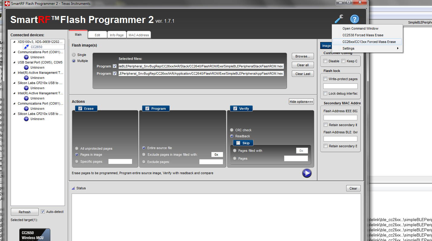Check the Lock debug interface box
The width and height of the screenshot is (432, 241).
(325, 93)
